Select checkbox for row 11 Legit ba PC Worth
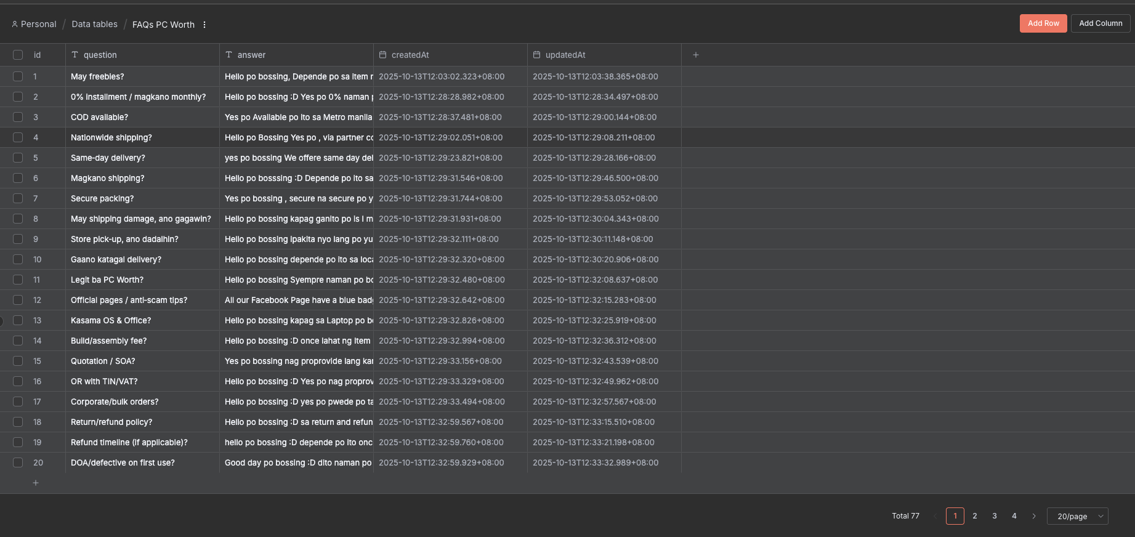This screenshot has width=1135, height=537. click(x=18, y=280)
